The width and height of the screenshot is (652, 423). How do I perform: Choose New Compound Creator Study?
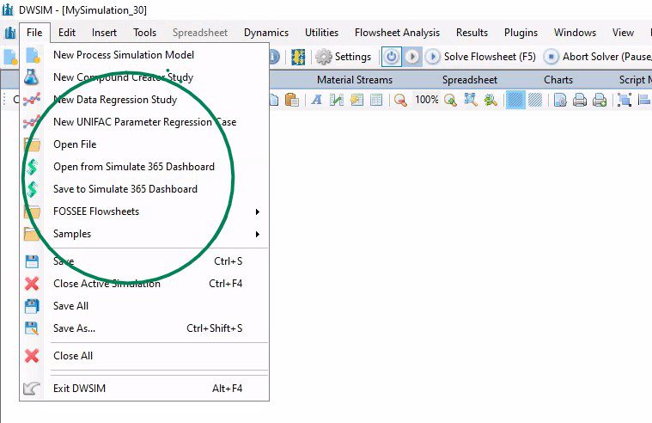click(x=143, y=77)
